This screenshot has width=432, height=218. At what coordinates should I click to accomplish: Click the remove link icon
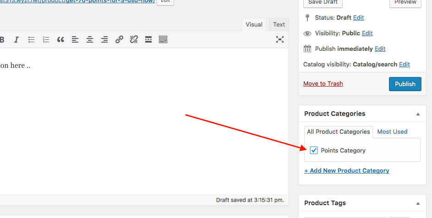(134, 39)
